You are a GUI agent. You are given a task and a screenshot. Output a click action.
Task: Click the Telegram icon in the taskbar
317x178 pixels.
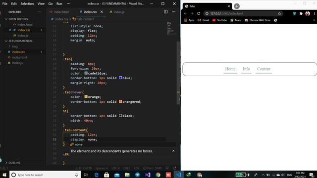click(137, 175)
